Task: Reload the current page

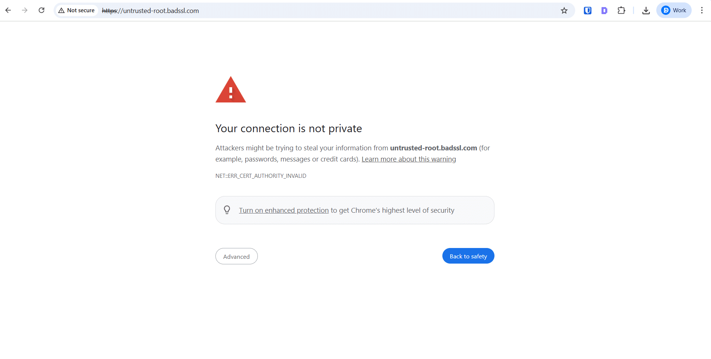Action: click(x=42, y=10)
